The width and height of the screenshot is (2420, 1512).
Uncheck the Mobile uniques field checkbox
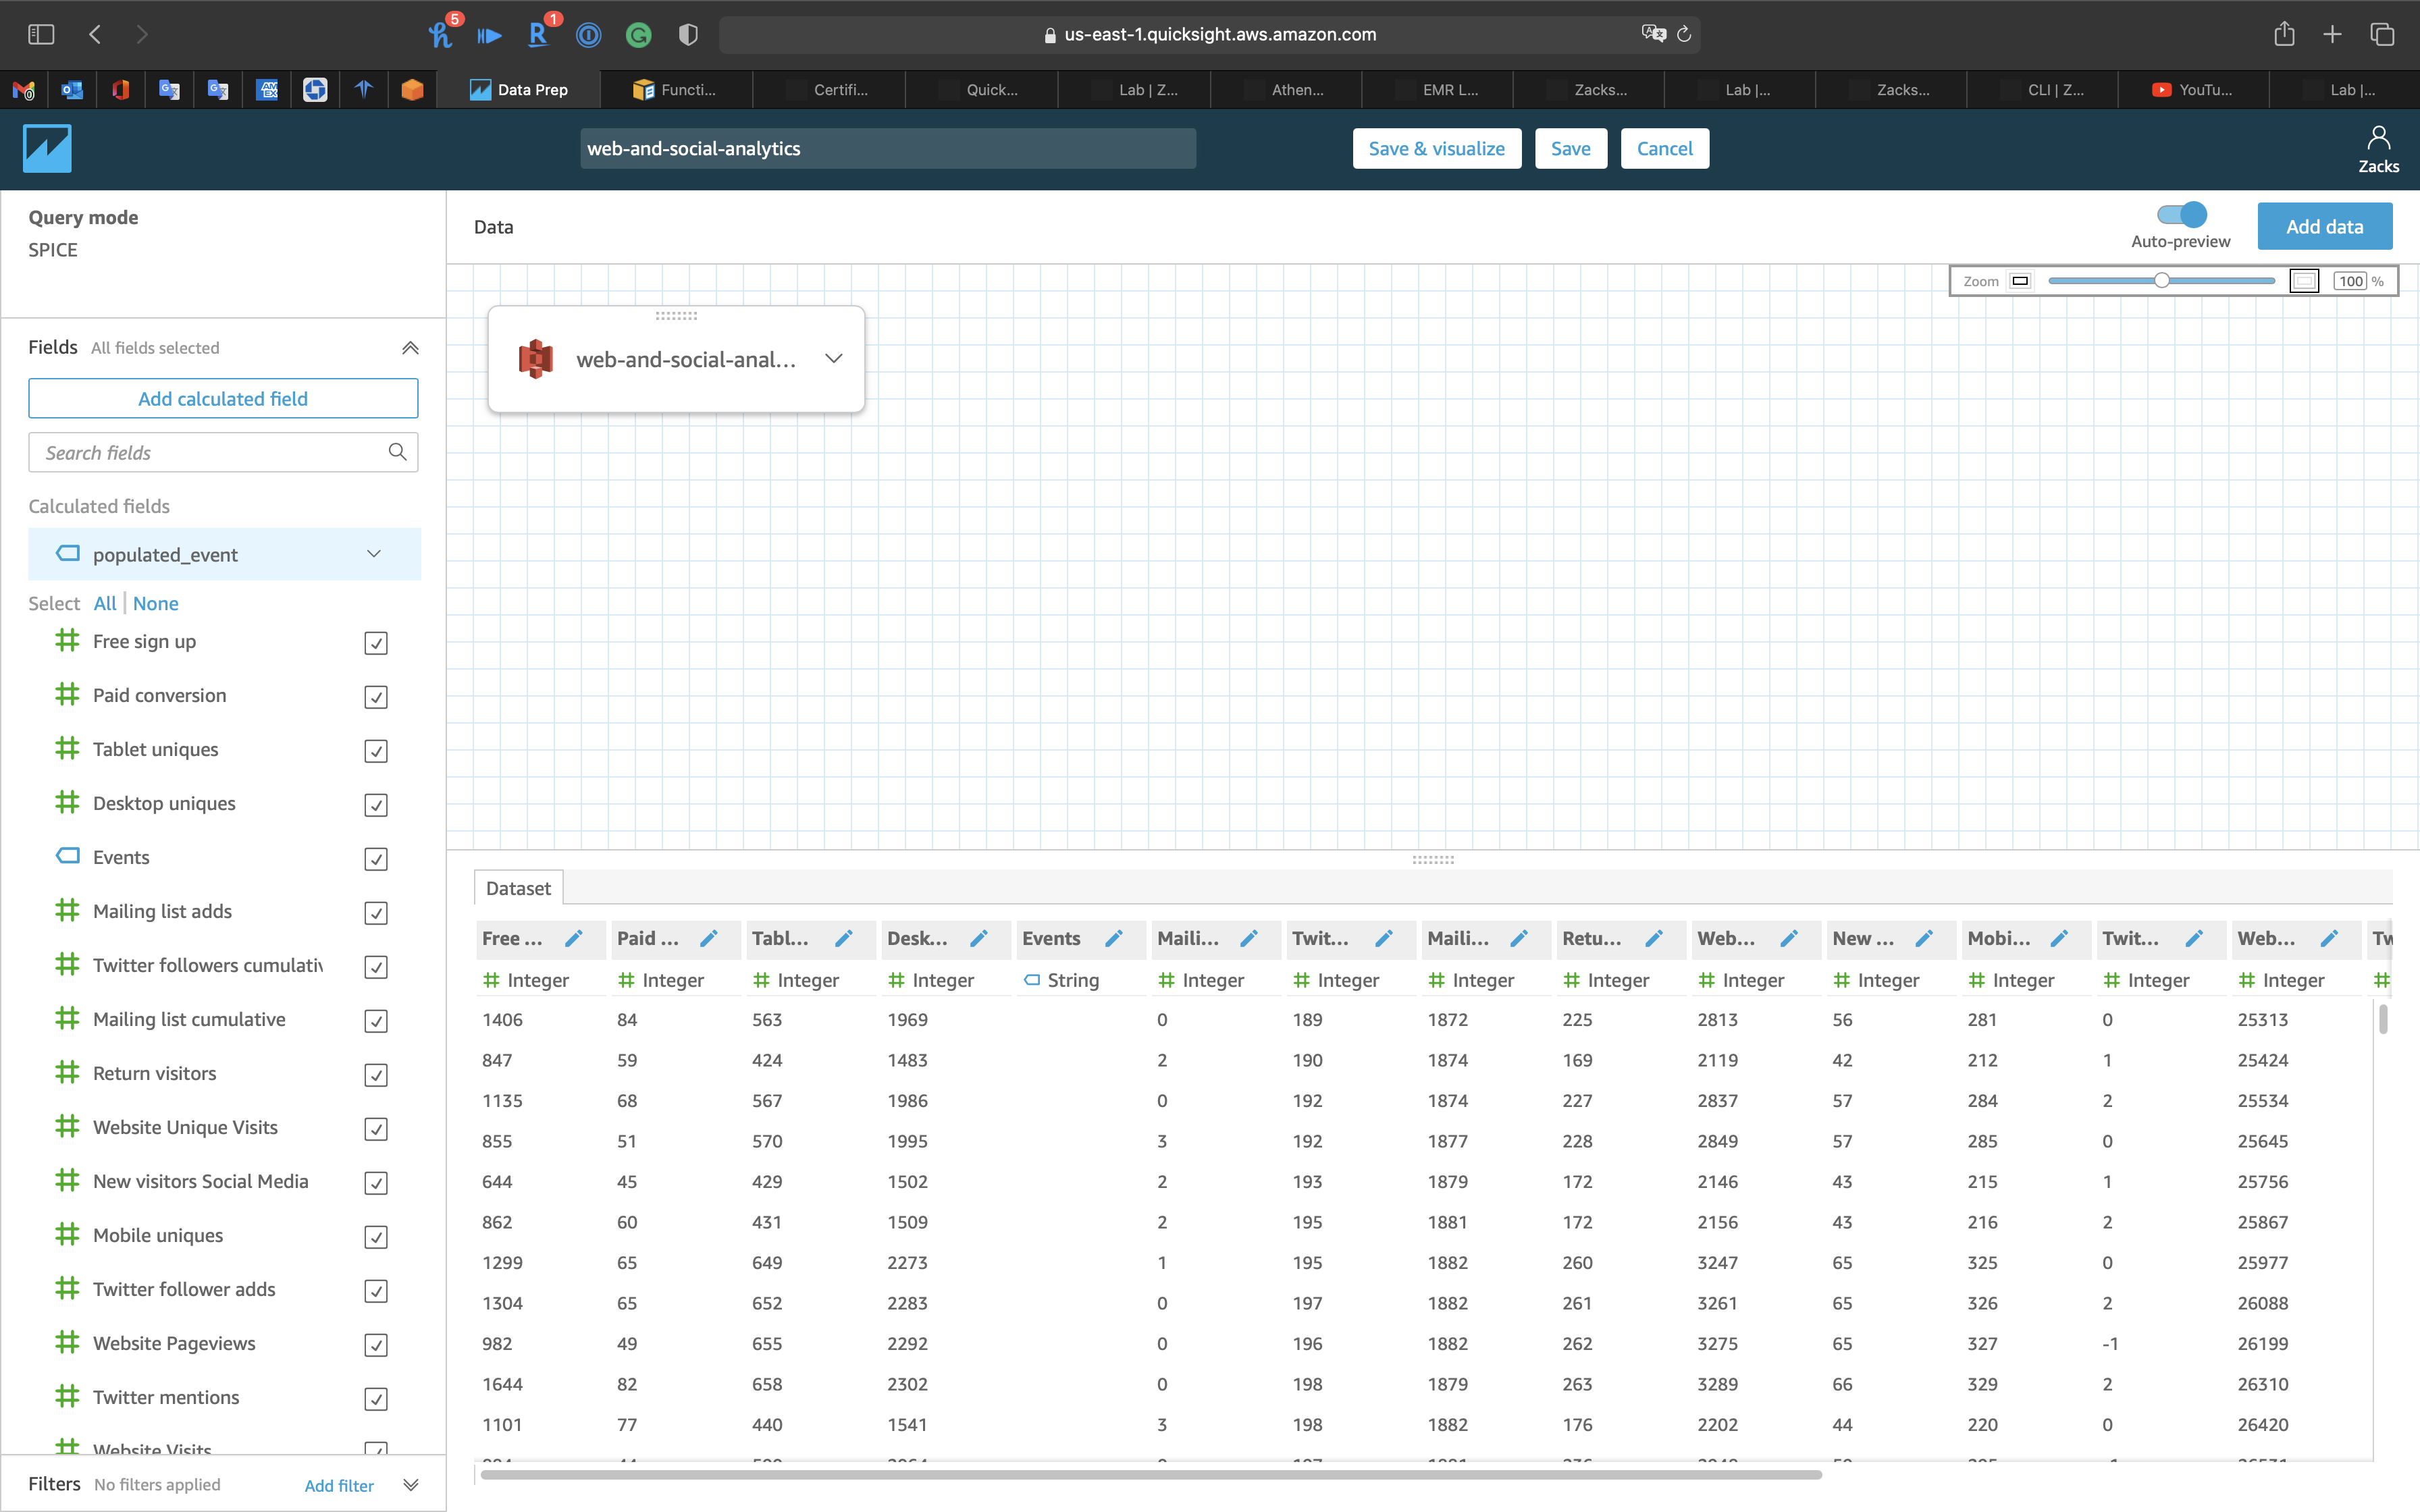click(376, 1237)
